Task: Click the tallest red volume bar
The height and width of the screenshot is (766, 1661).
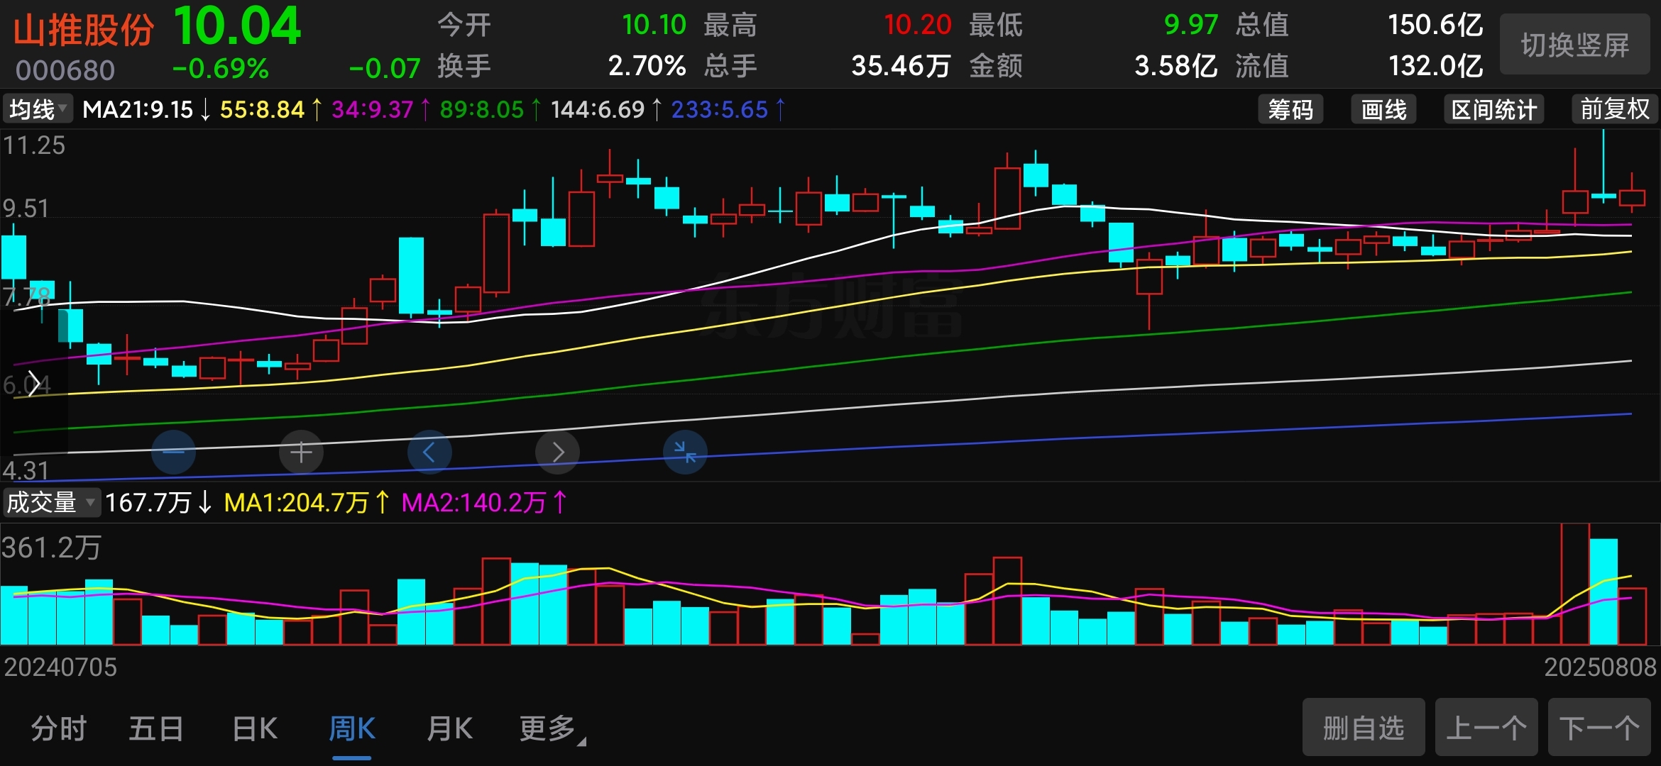Action: [1575, 584]
